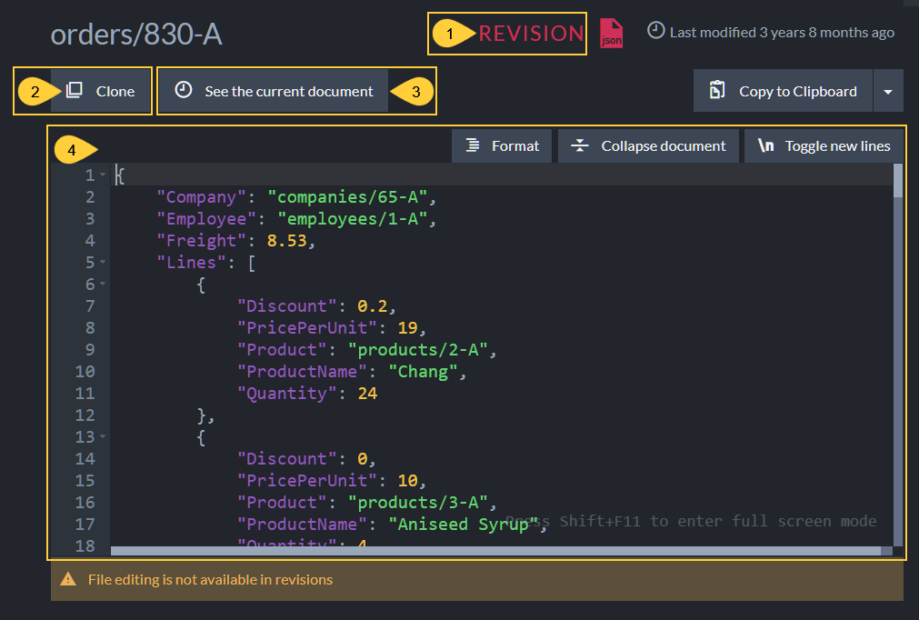Image resolution: width=919 pixels, height=620 pixels.
Task: Click the Quantity value 24
Action: click(x=367, y=394)
